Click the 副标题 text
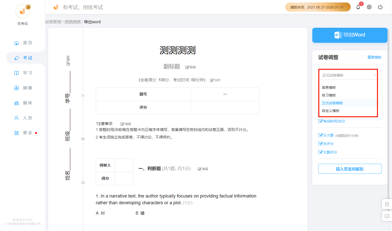This screenshot has width=392, height=231. [x=172, y=66]
